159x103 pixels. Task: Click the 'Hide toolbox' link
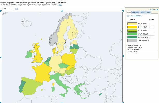tap(153, 10)
